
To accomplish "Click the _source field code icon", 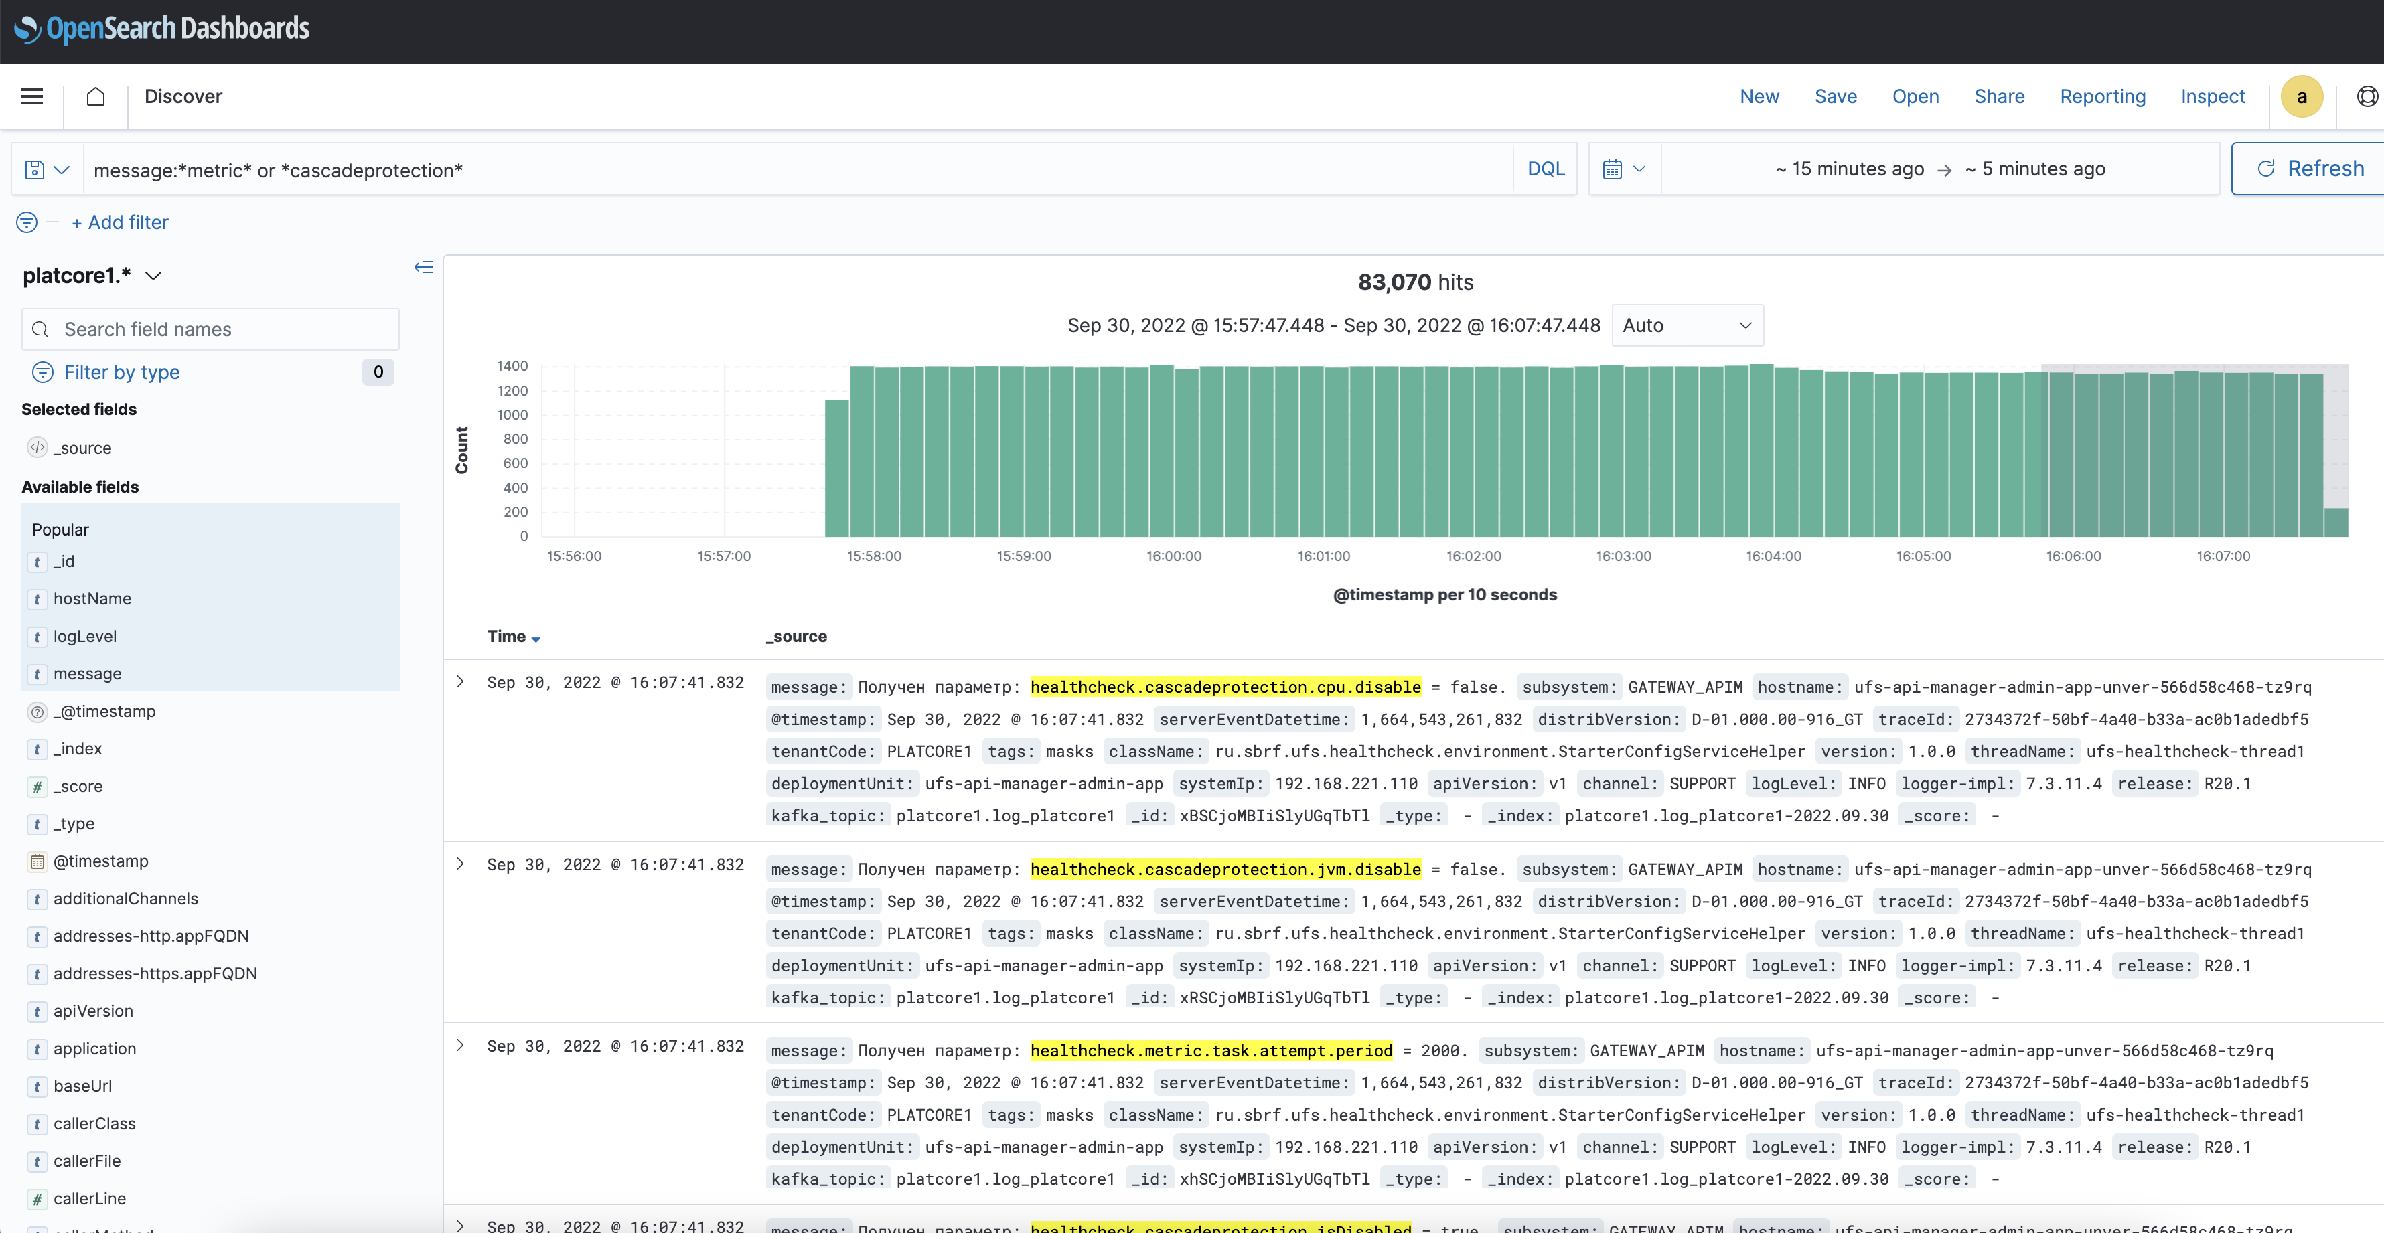I will click(x=37, y=448).
